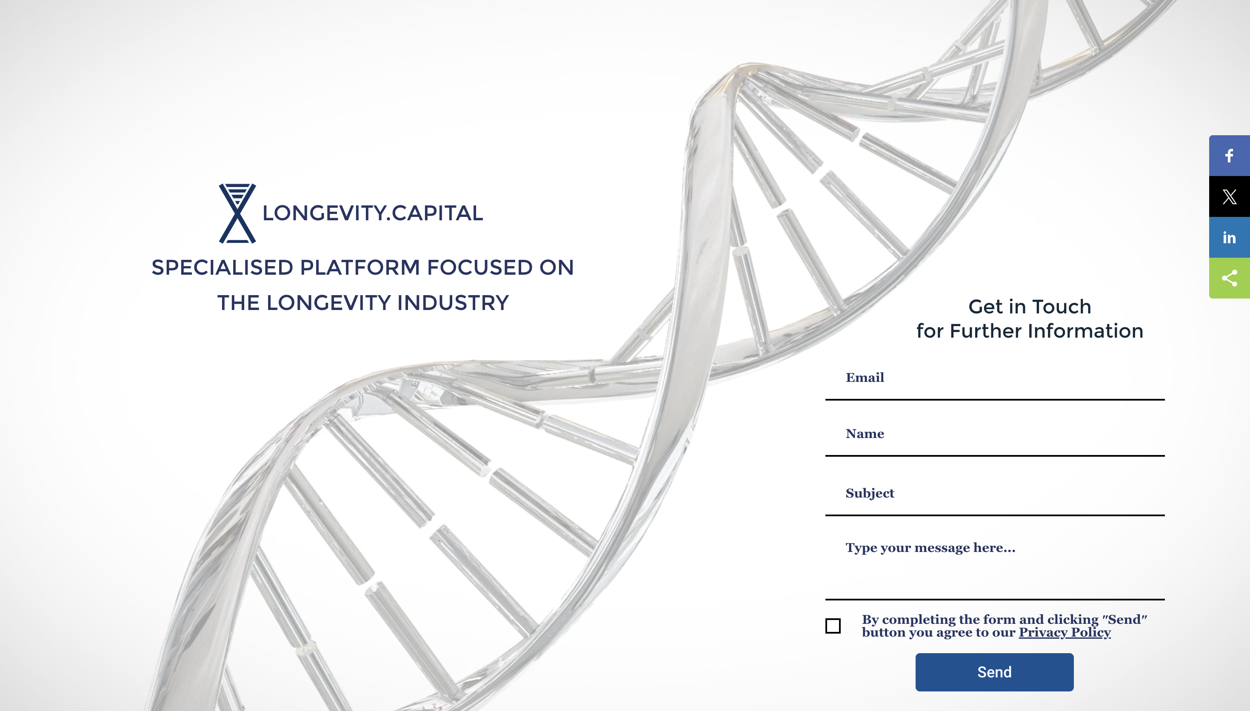This screenshot has width=1250, height=711.
Task: Share the page on LinkedIn
Action: pyautogui.click(x=1229, y=238)
